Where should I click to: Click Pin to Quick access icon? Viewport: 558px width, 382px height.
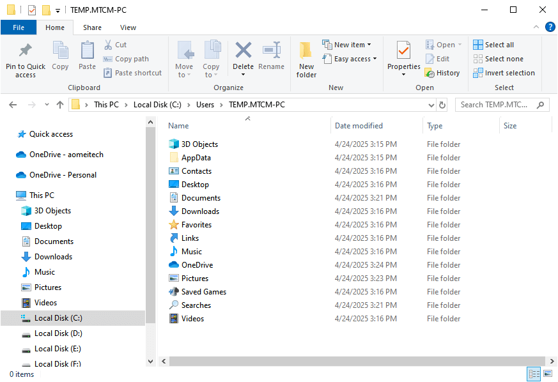click(x=26, y=50)
